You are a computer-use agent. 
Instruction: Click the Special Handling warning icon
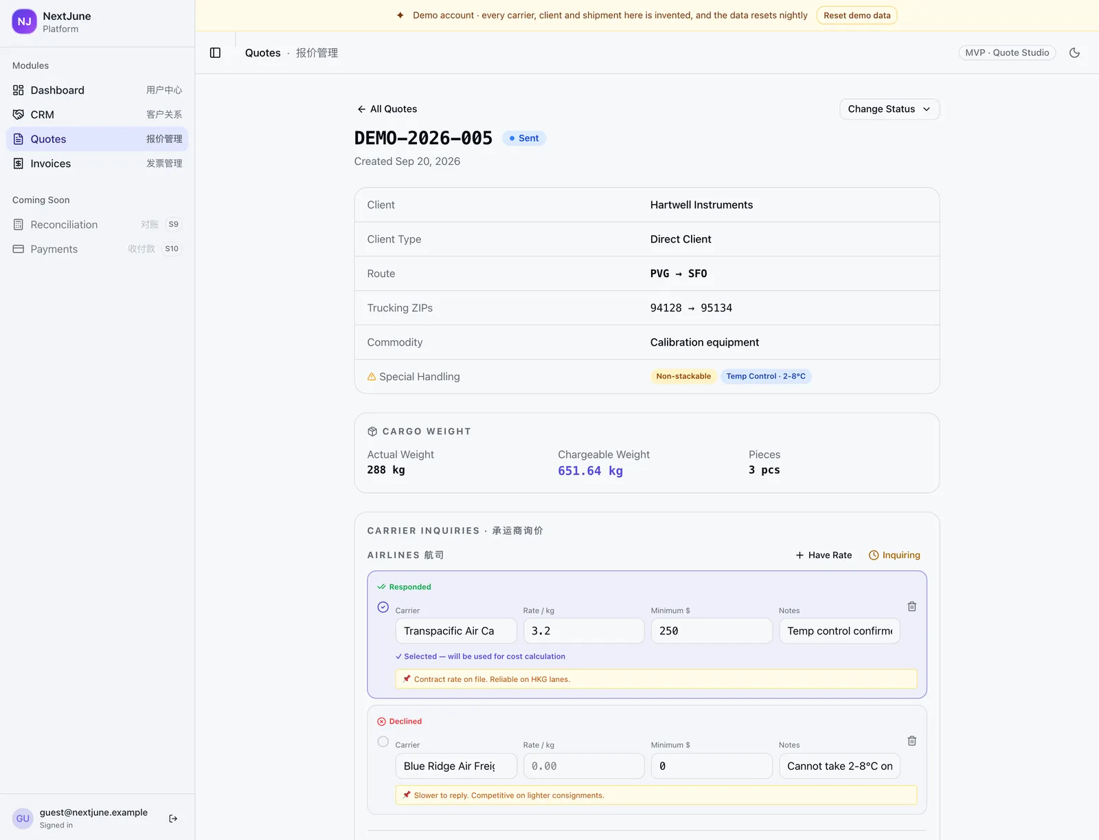coord(372,377)
